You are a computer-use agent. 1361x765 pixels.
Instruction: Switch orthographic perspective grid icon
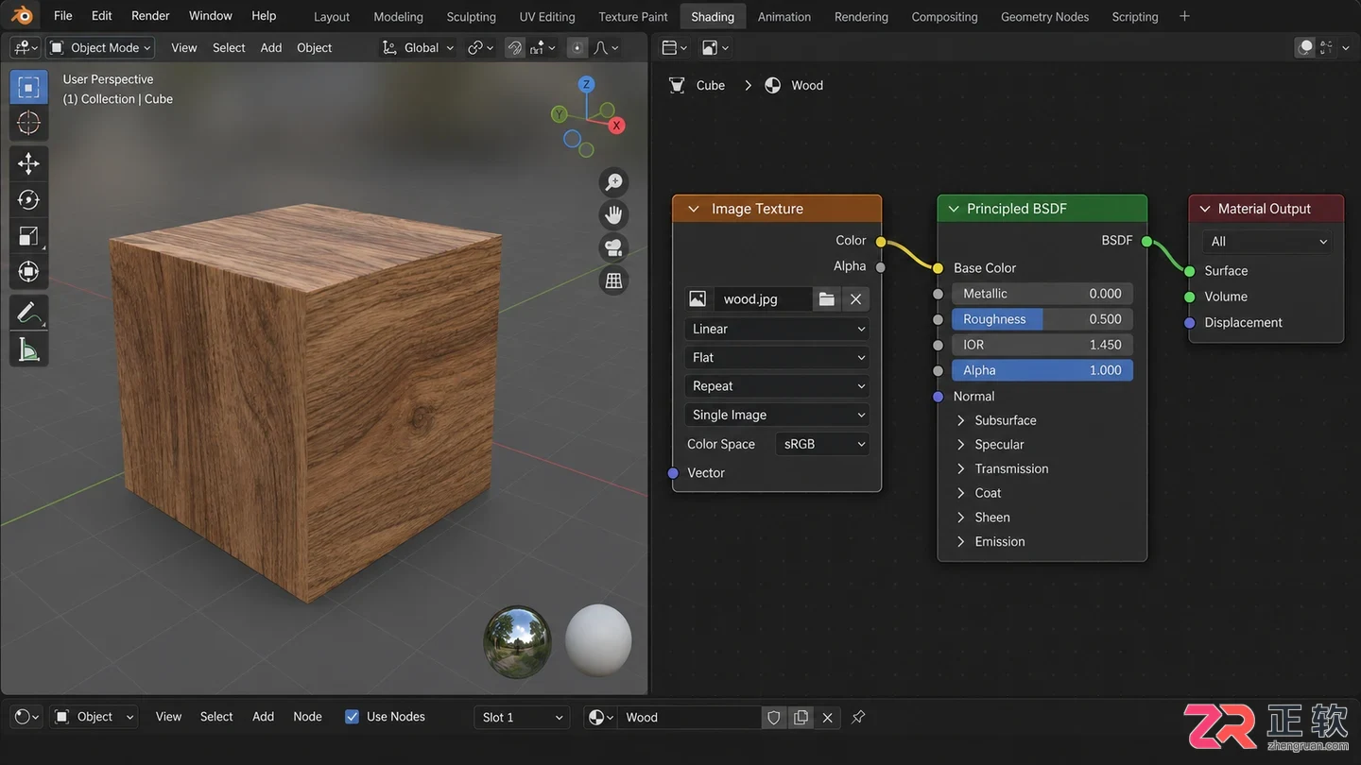click(614, 280)
